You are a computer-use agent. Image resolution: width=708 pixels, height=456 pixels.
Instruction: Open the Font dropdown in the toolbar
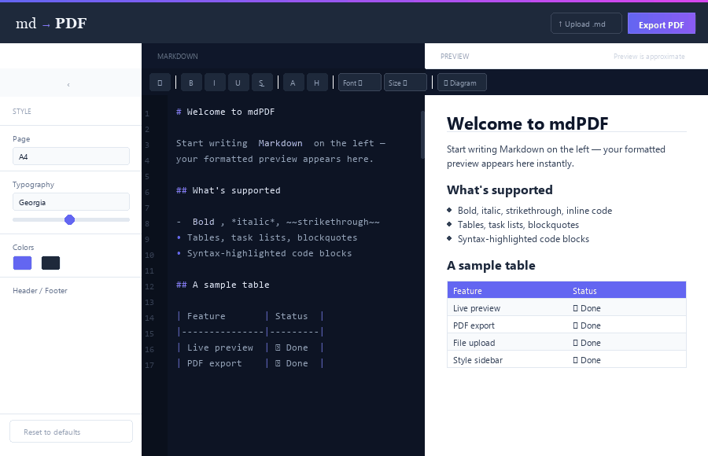click(x=359, y=82)
